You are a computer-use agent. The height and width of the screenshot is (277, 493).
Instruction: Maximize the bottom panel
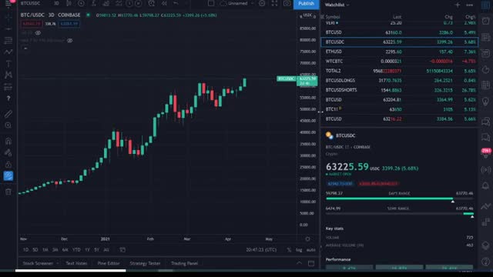point(311,263)
